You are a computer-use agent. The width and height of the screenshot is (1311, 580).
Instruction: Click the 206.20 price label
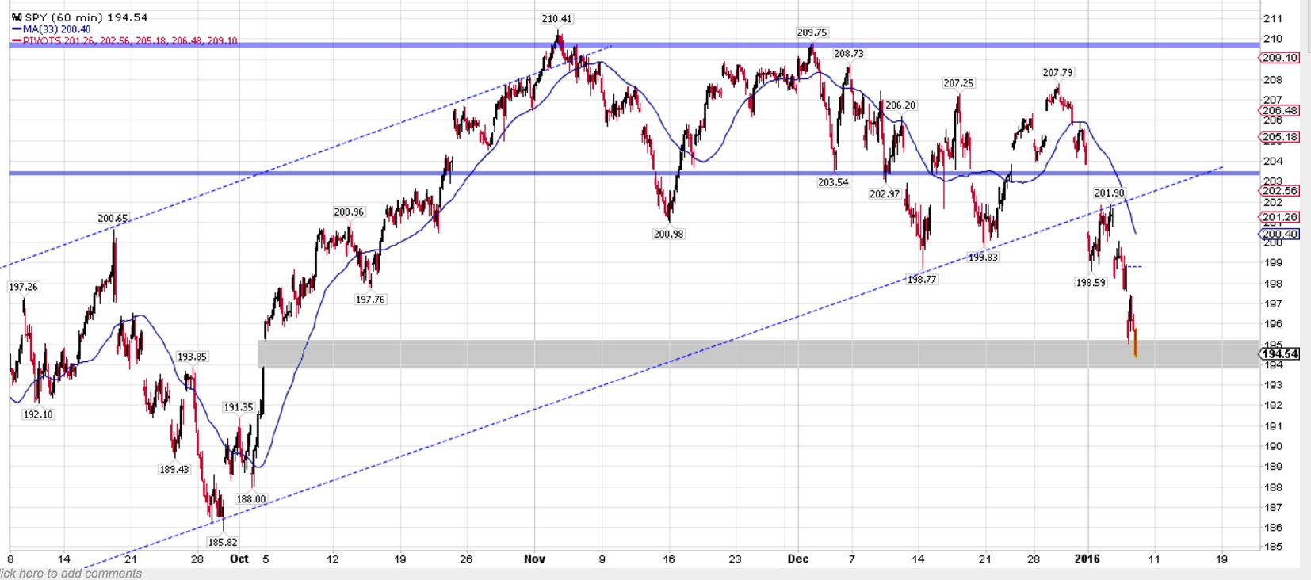900,105
